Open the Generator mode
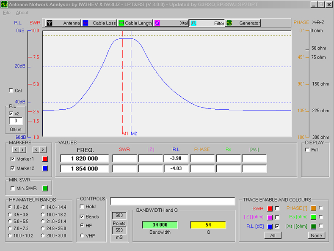 pos(243,23)
